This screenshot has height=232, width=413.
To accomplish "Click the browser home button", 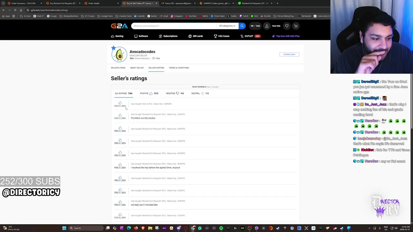I will [x=21, y=10].
